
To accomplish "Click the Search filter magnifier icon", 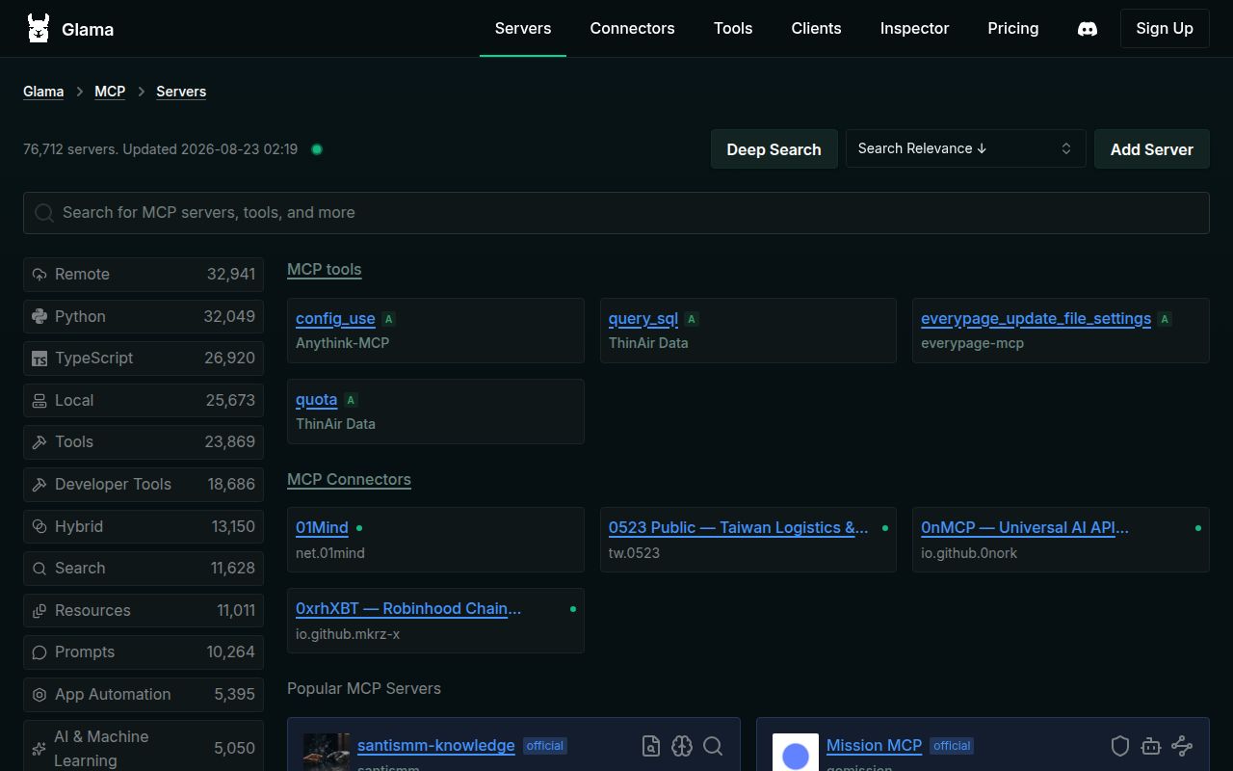I will pos(39,569).
